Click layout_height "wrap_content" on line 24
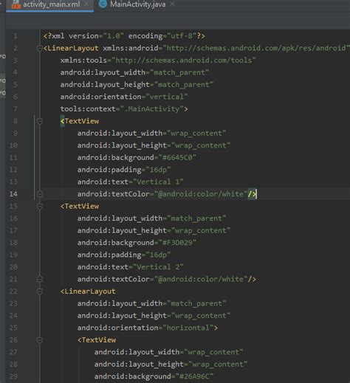Image resolution: width=350 pixels, height=383 pixels. pyautogui.click(x=201, y=316)
